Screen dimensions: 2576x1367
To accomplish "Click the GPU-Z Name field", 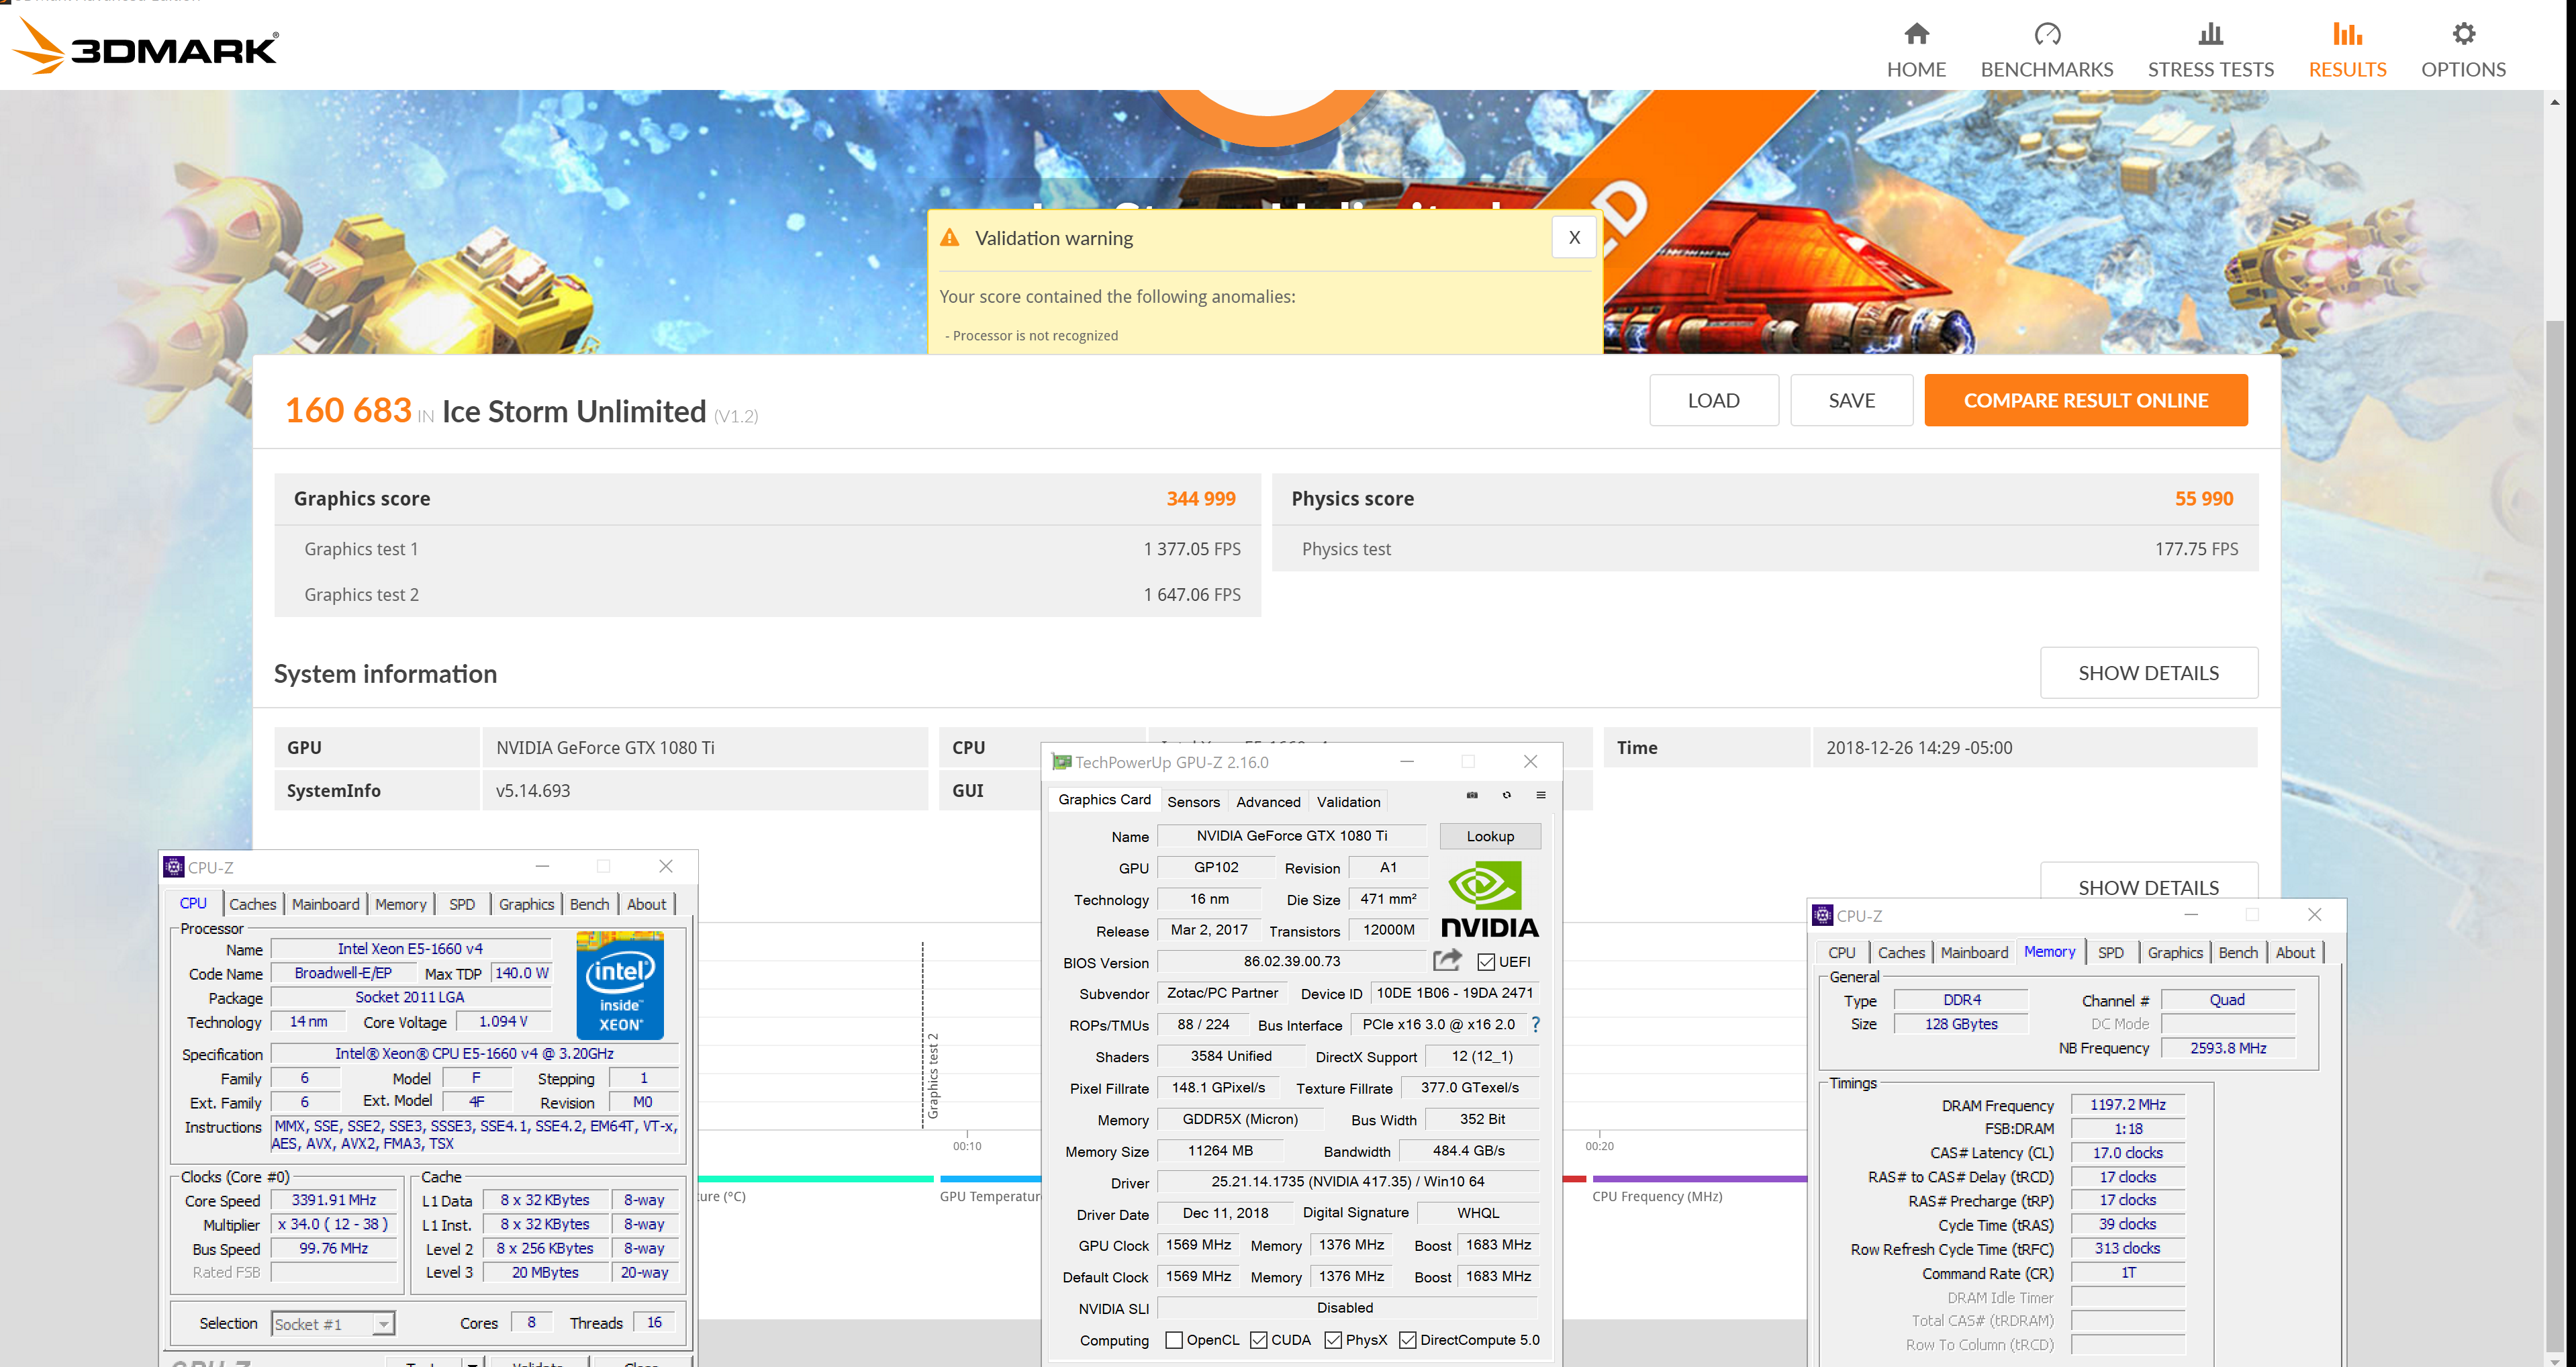I will (1292, 836).
